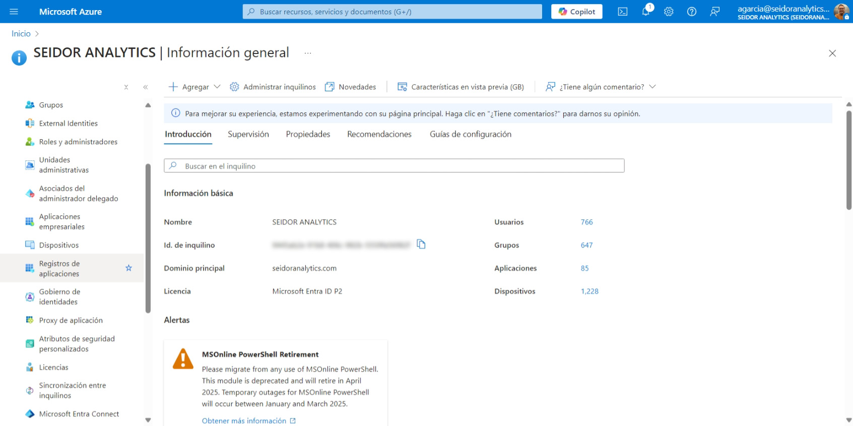Open portal settings gear icon
The image size is (853, 426).
coord(669,12)
